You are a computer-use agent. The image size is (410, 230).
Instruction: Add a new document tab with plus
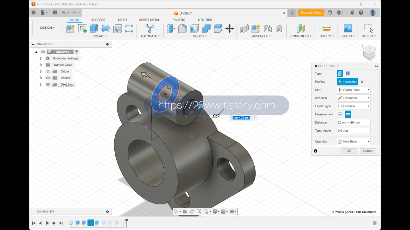coord(292,13)
